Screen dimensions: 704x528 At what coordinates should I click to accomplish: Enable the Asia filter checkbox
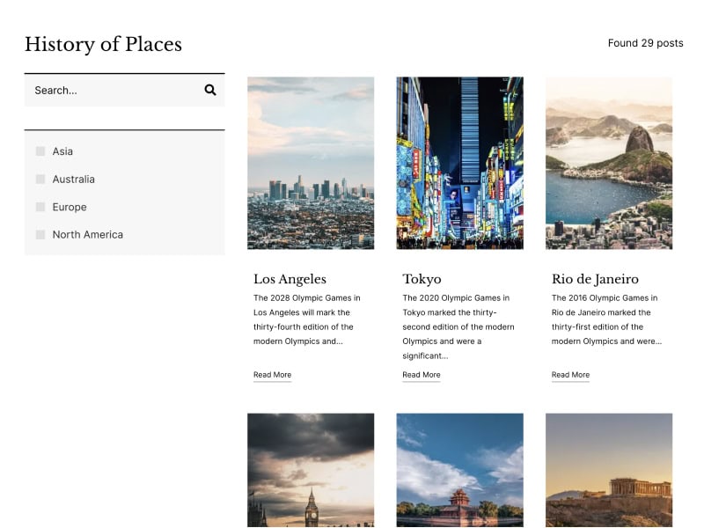(x=40, y=151)
